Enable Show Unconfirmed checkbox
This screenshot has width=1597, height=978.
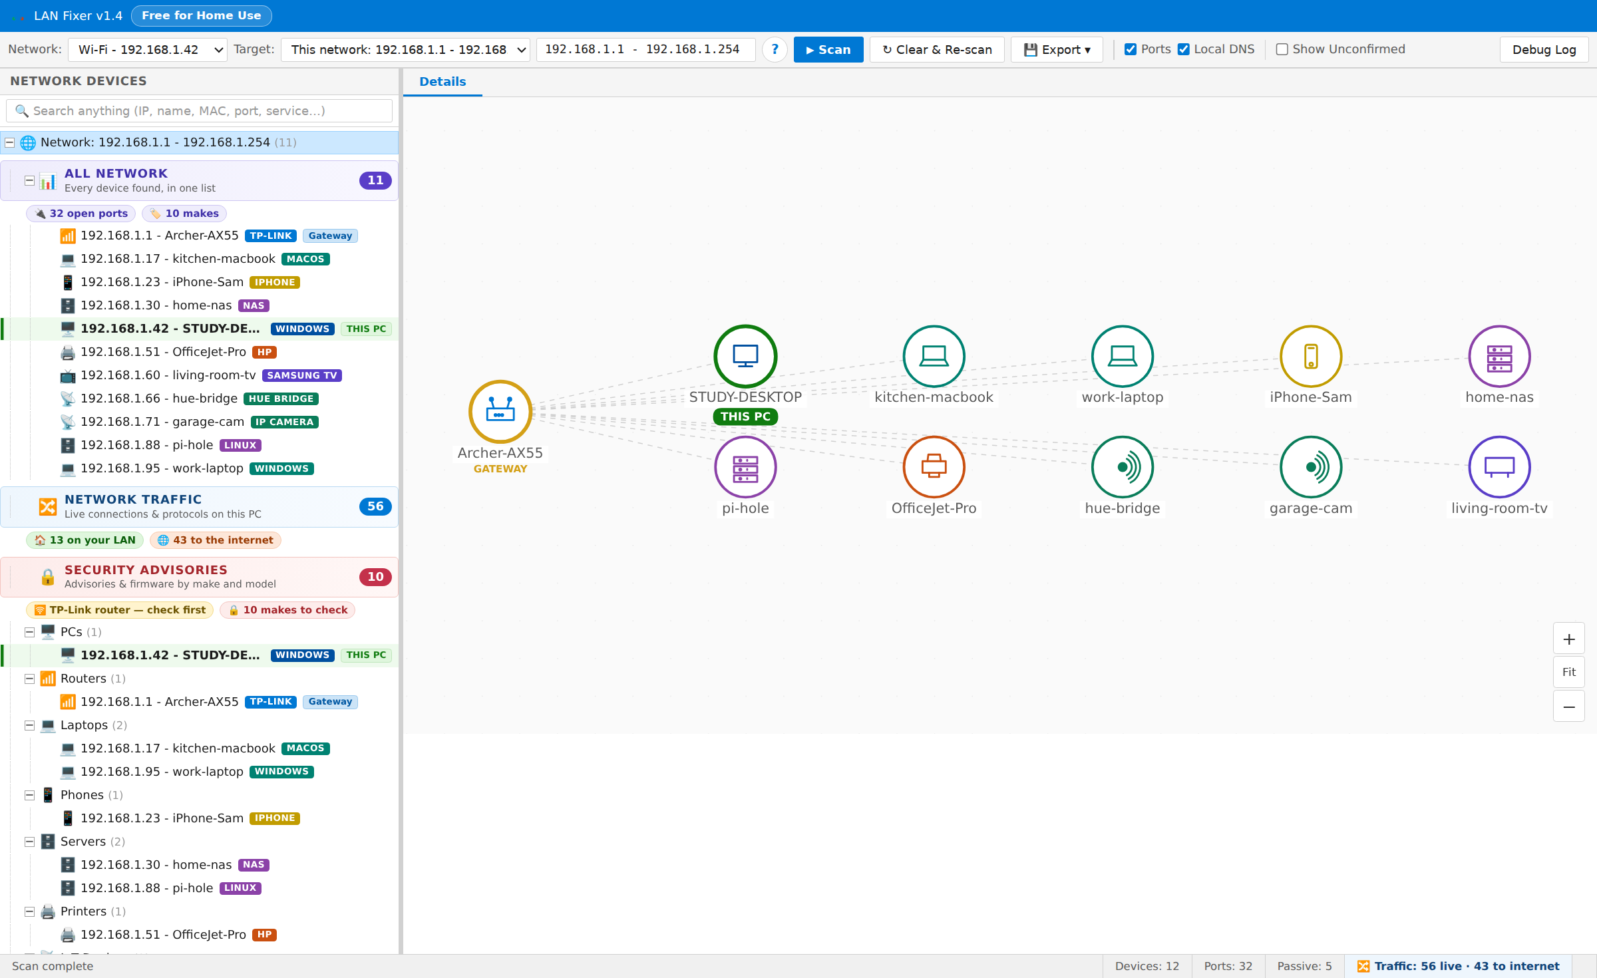tap(1282, 49)
